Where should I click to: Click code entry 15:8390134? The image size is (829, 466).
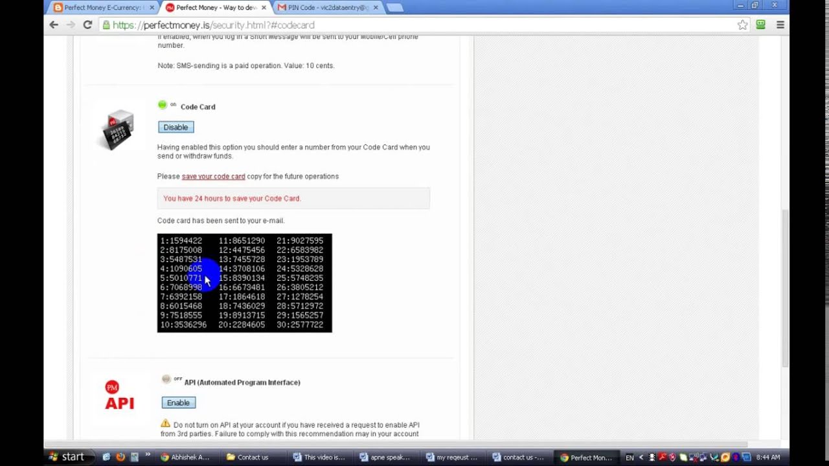coord(242,278)
